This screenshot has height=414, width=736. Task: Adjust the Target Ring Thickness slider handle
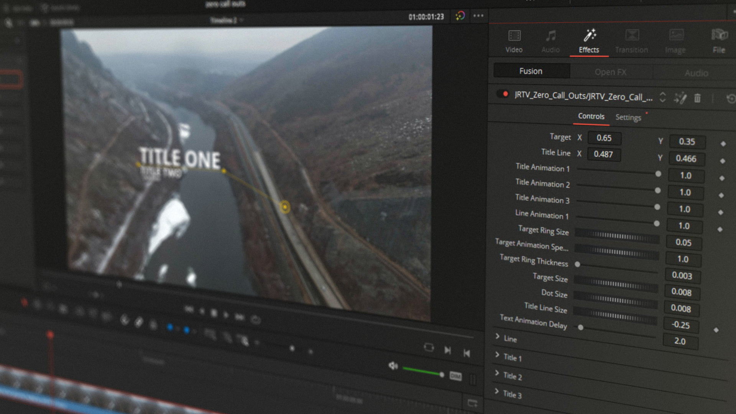(x=577, y=264)
